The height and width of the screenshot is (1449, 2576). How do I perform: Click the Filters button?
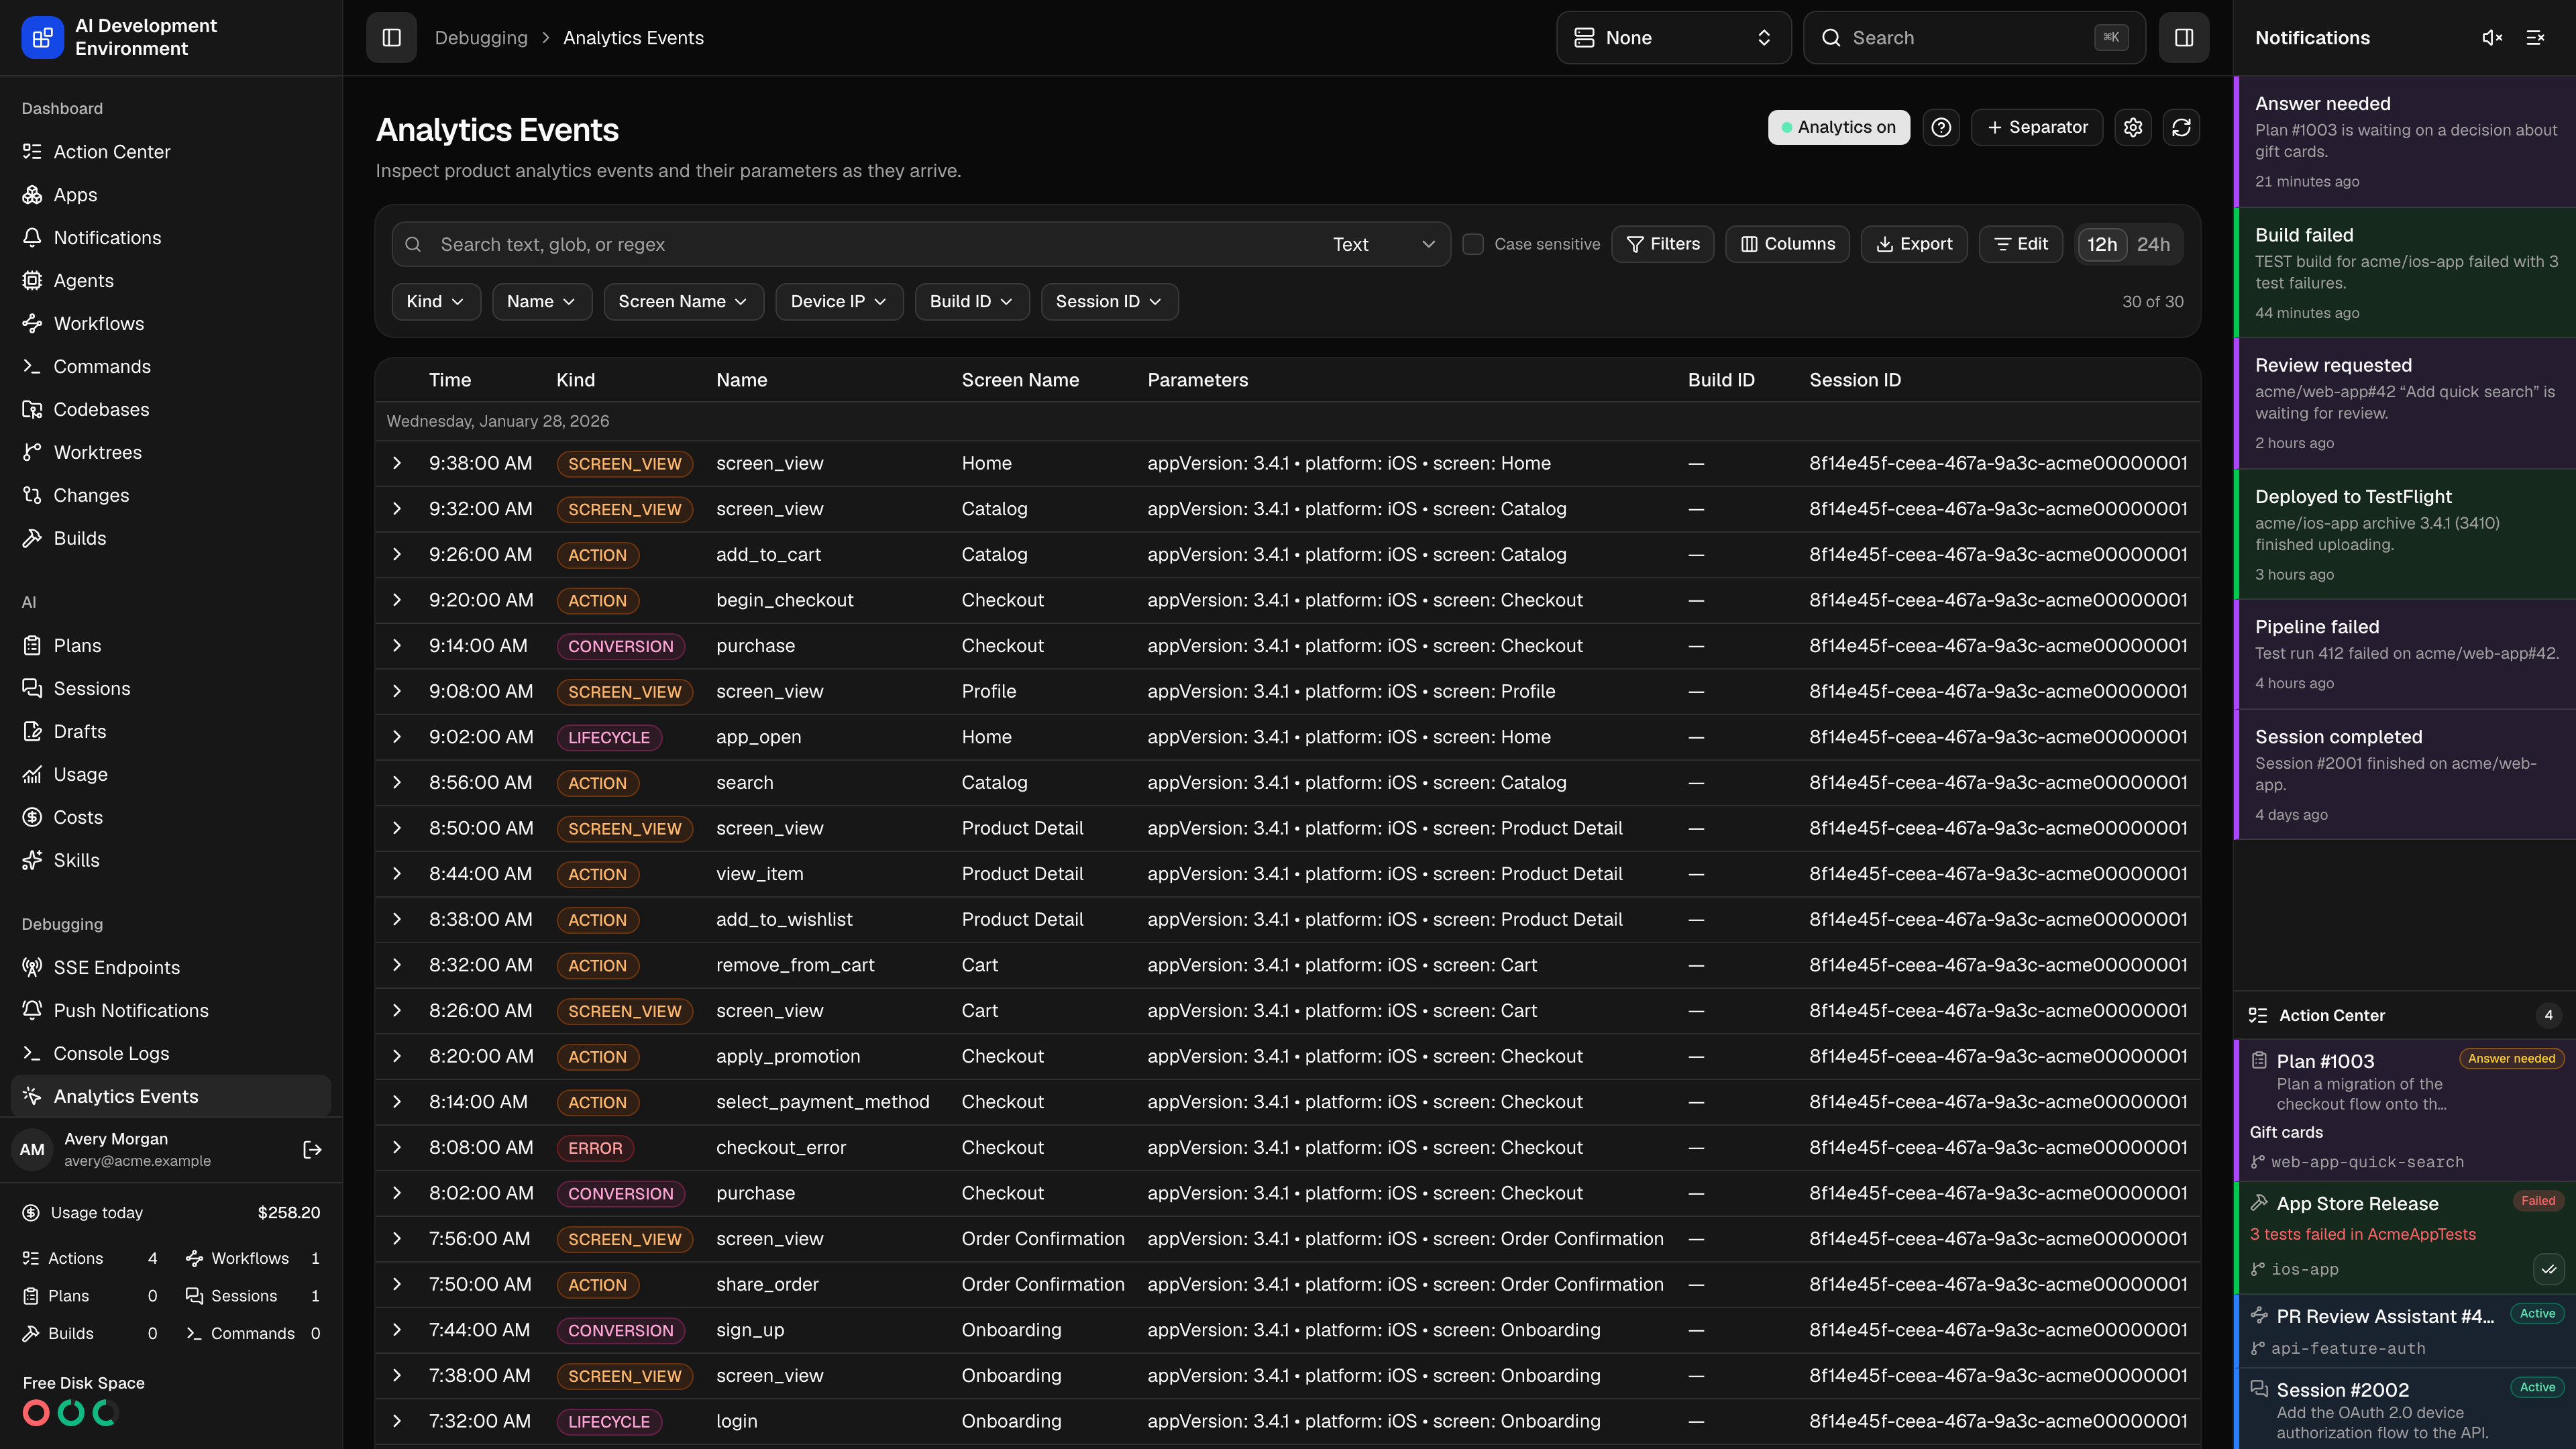[x=1662, y=244]
